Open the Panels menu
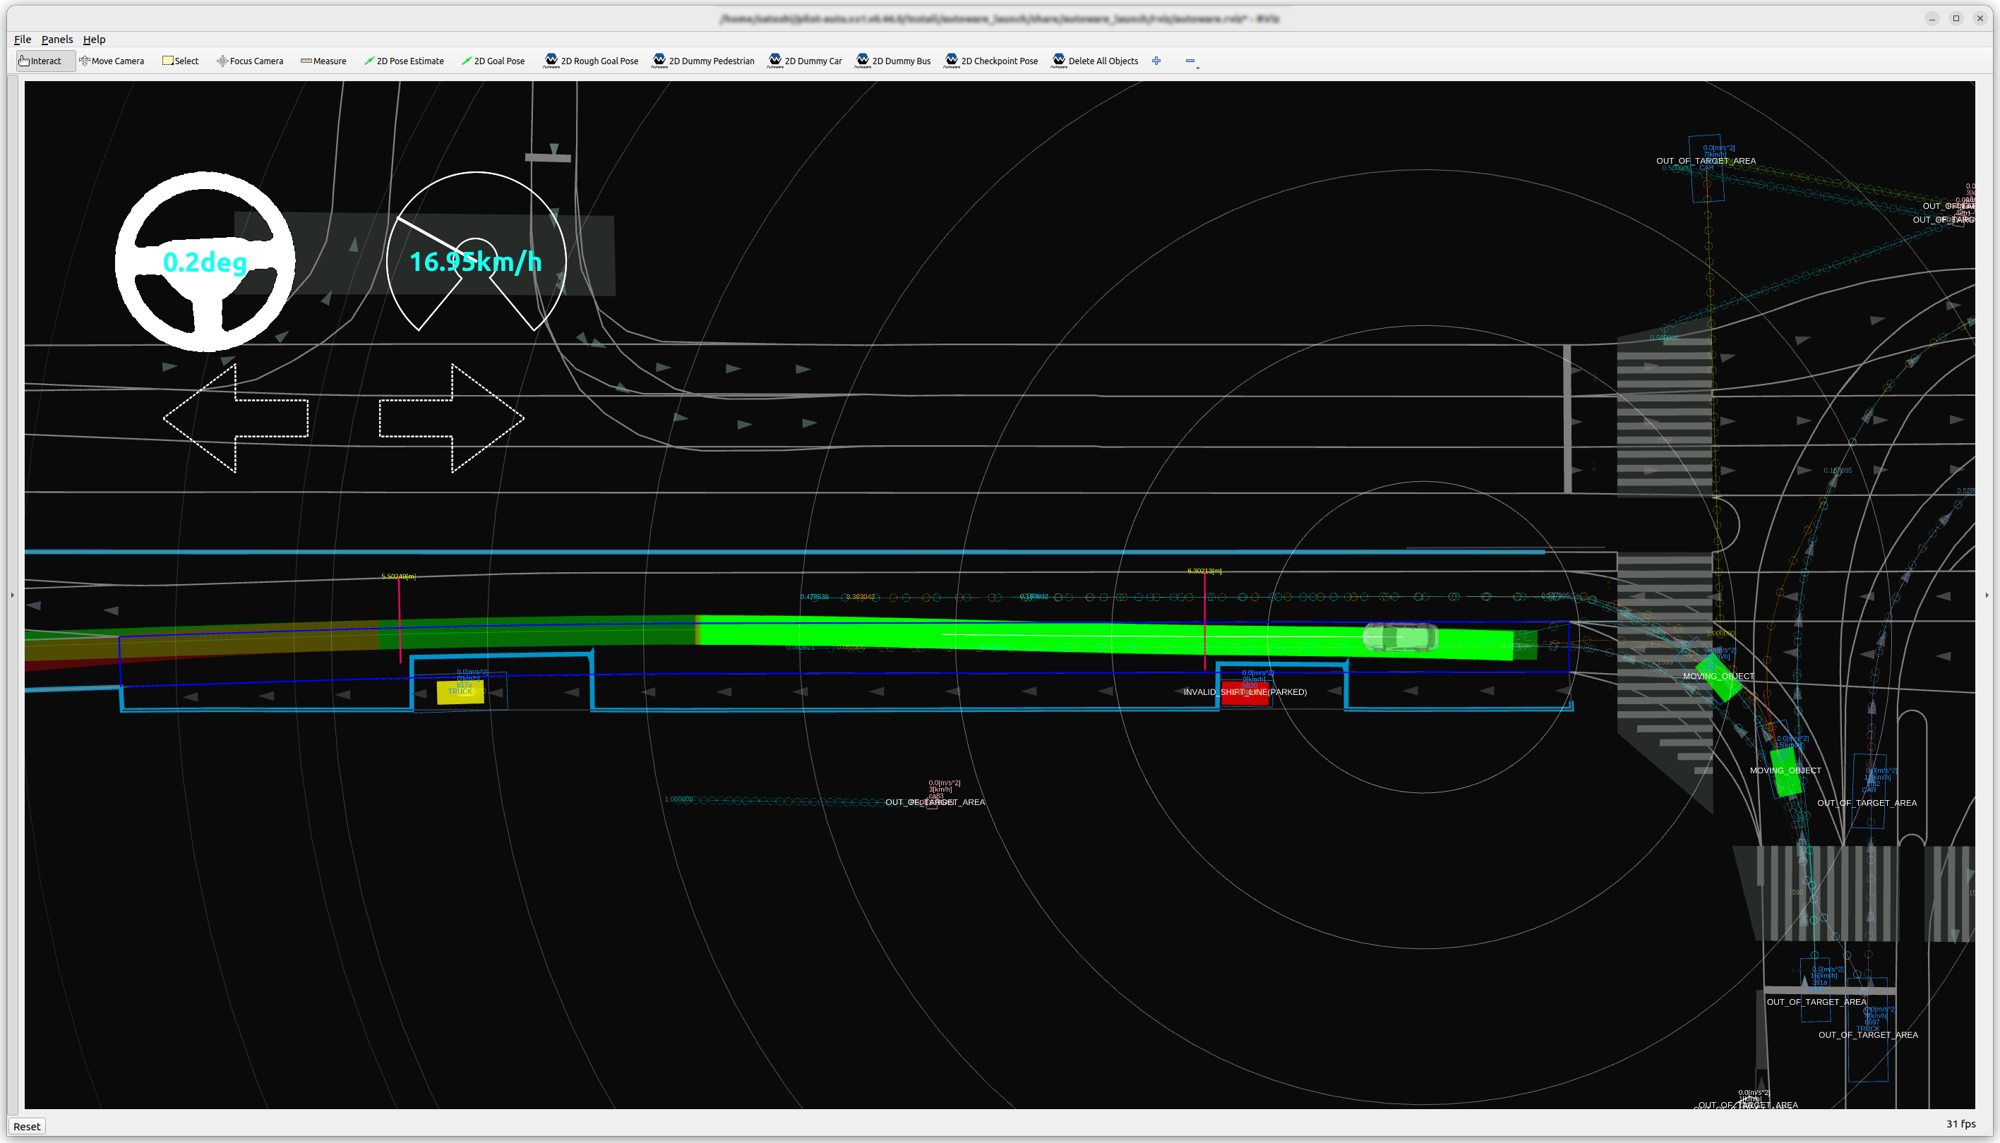Viewport: 2000px width, 1143px height. 56,40
